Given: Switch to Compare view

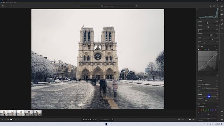Looking at the screenshot, I should tap(8, 120).
